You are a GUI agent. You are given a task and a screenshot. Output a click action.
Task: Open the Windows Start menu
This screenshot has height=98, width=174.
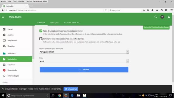coord(3,96)
